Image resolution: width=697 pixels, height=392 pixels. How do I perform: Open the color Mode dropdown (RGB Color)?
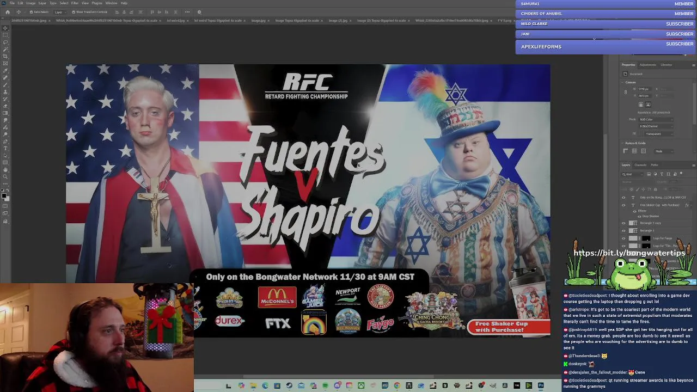pyautogui.click(x=657, y=120)
